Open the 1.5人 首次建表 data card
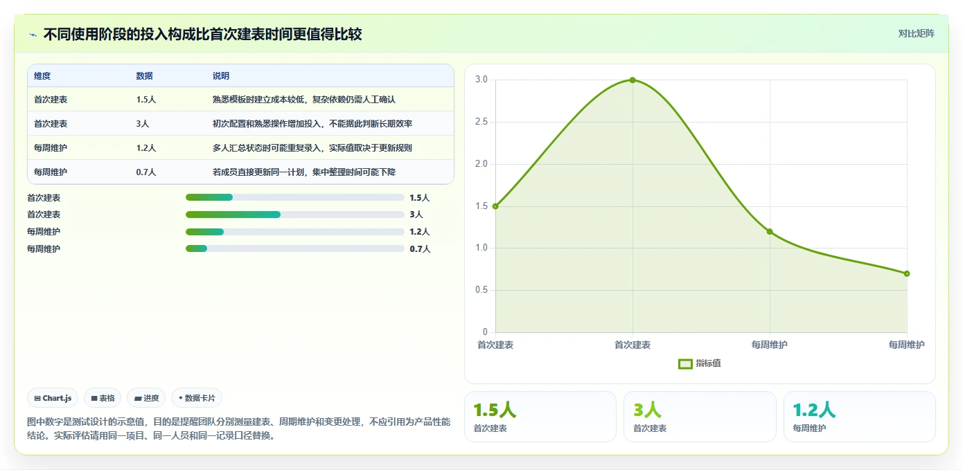This screenshot has height=470, width=963. [540, 417]
